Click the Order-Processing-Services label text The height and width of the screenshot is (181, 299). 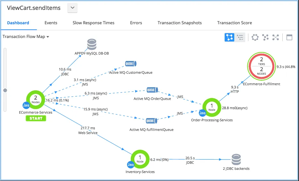(x=212, y=120)
